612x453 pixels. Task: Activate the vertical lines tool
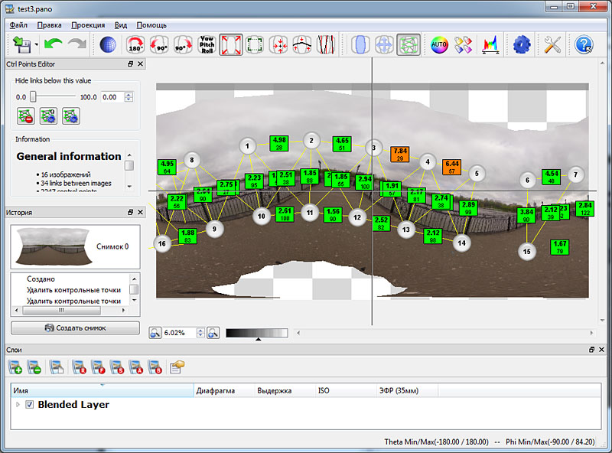pyautogui.click(x=326, y=44)
